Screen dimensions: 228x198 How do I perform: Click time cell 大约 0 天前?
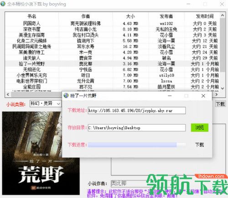click(x=205, y=23)
